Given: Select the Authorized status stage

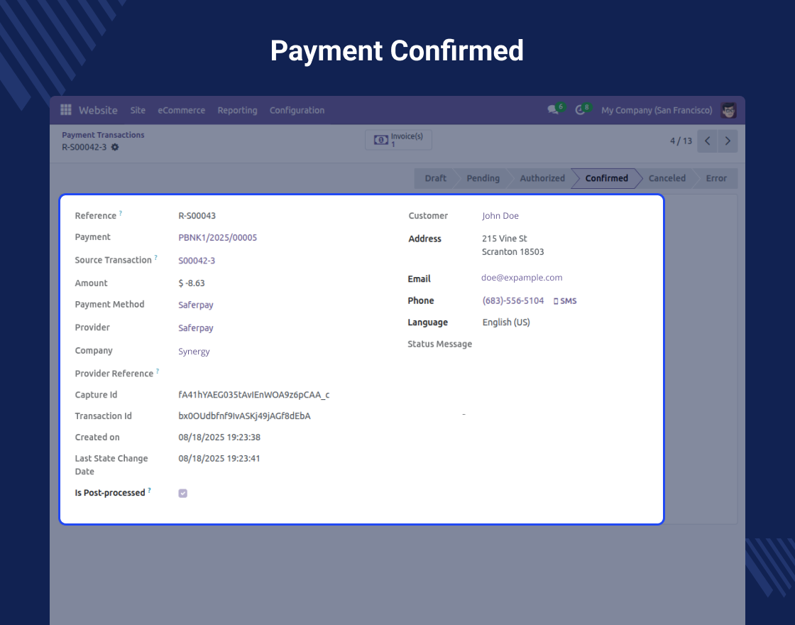Looking at the screenshot, I should coord(542,178).
